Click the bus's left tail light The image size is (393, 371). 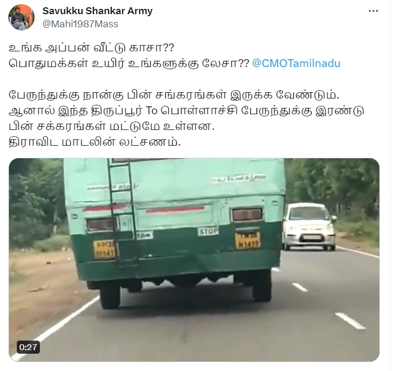[101, 224]
